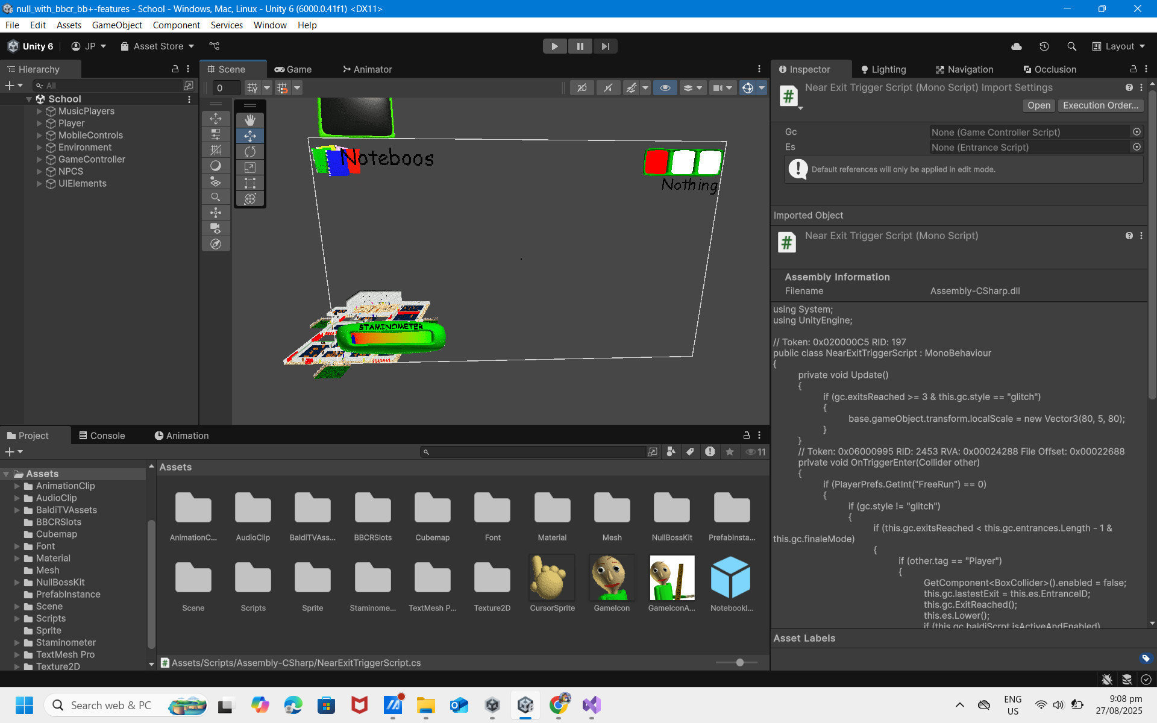This screenshot has height=723, width=1157.
Task: Select the Hand tool in the Scene view
Action: pyautogui.click(x=250, y=119)
